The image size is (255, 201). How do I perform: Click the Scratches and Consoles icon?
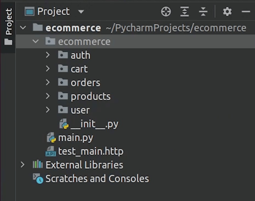38,179
